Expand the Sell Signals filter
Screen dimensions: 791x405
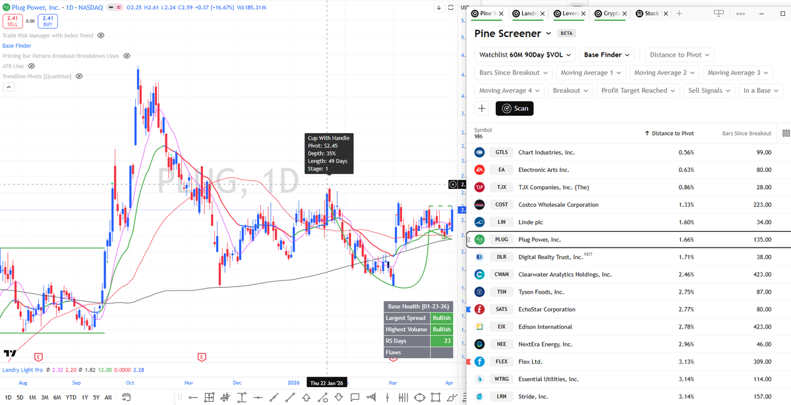point(709,91)
